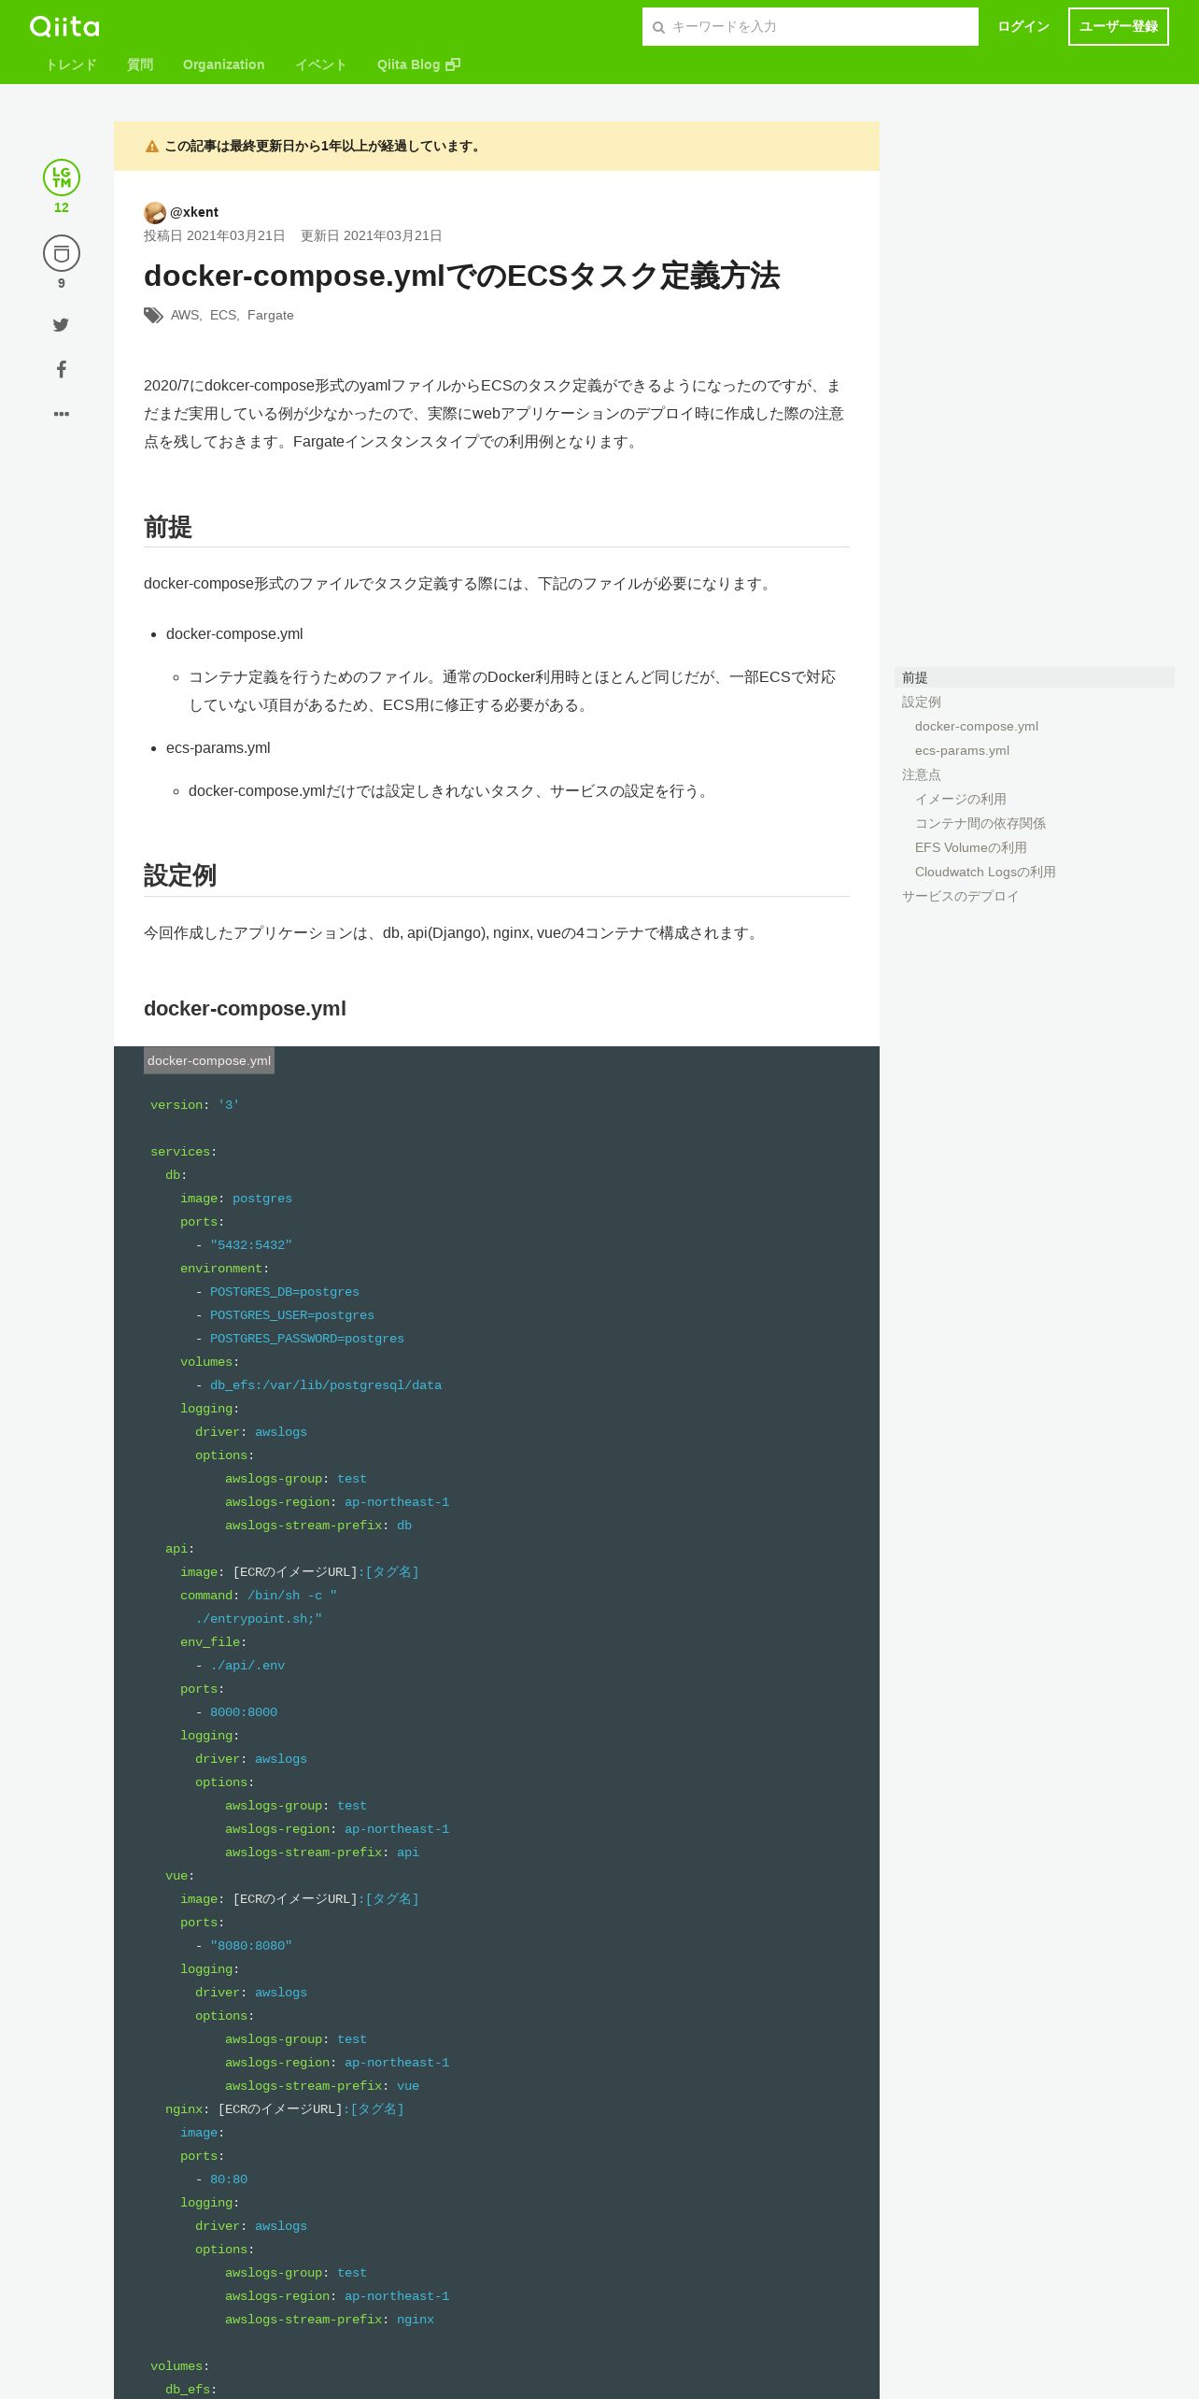Click the 投稿日 2021年03月21日 text
This screenshot has height=2399, width=1199.
[214, 235]
